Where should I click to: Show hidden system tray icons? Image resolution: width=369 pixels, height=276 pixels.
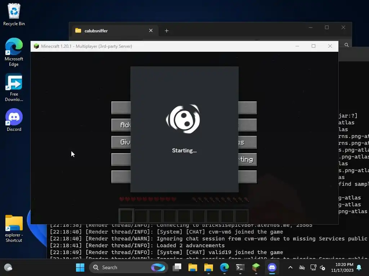[x=290, y=267]
